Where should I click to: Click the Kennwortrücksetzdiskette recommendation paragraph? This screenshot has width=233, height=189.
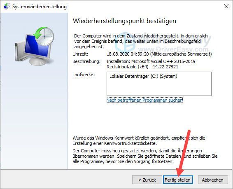coord(139,140)
